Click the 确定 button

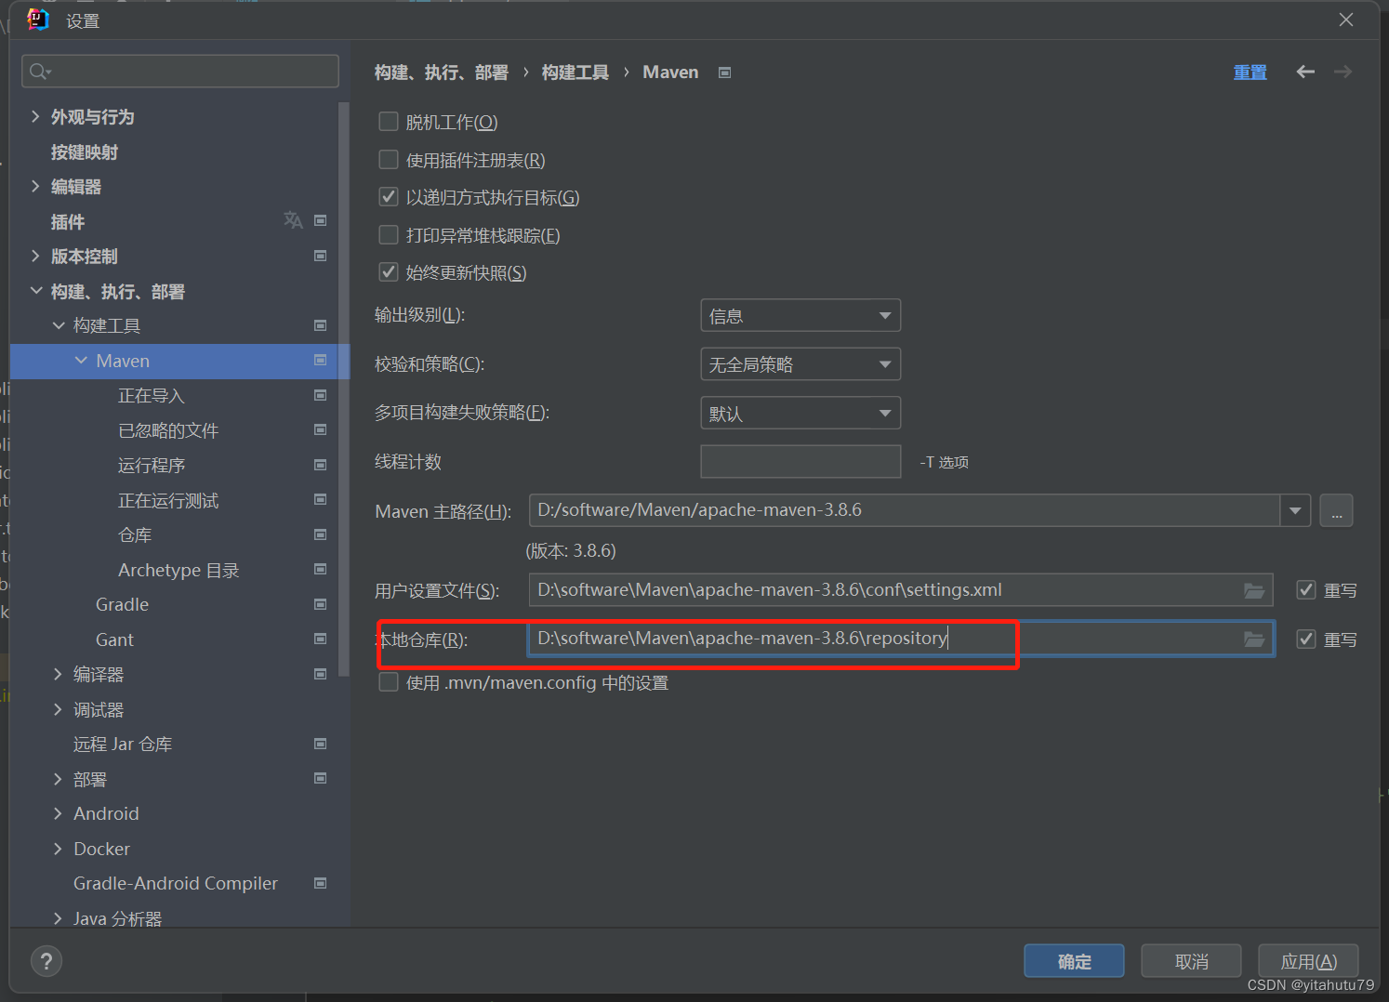pyautogui.click(x=1074, y=961)
